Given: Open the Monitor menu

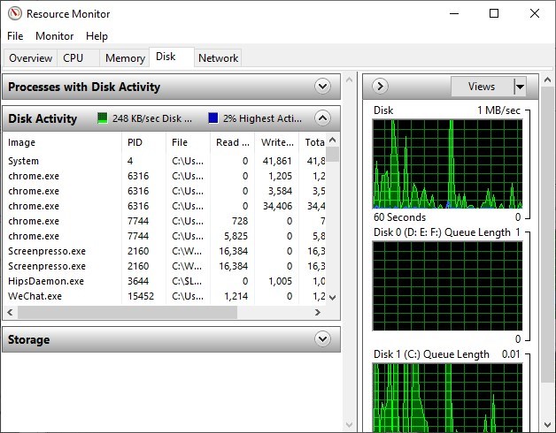Looking at the screenshot, I should [x=55, y=36].
